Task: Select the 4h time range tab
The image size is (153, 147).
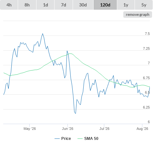Action: 9,5
